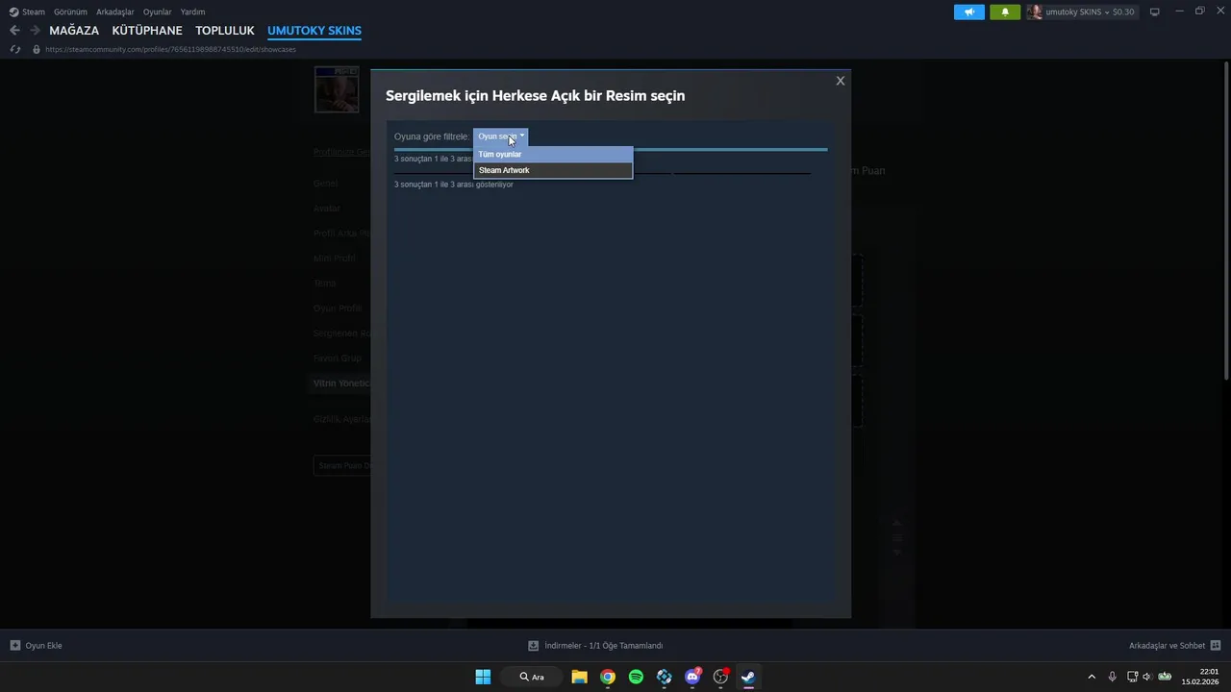Click the Steam logo in menu bar
This screenshot has height=692, width=1231.
tap(13, 12)
